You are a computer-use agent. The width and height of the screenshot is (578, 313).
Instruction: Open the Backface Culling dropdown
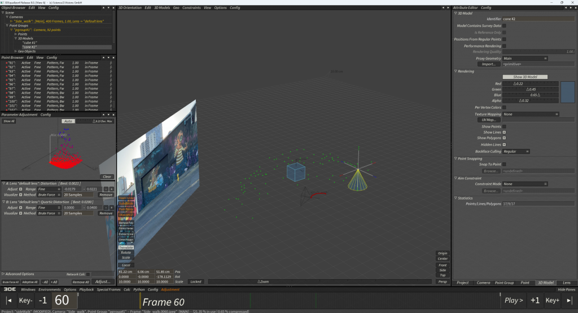pyautogui.click(x=516, y=151)
